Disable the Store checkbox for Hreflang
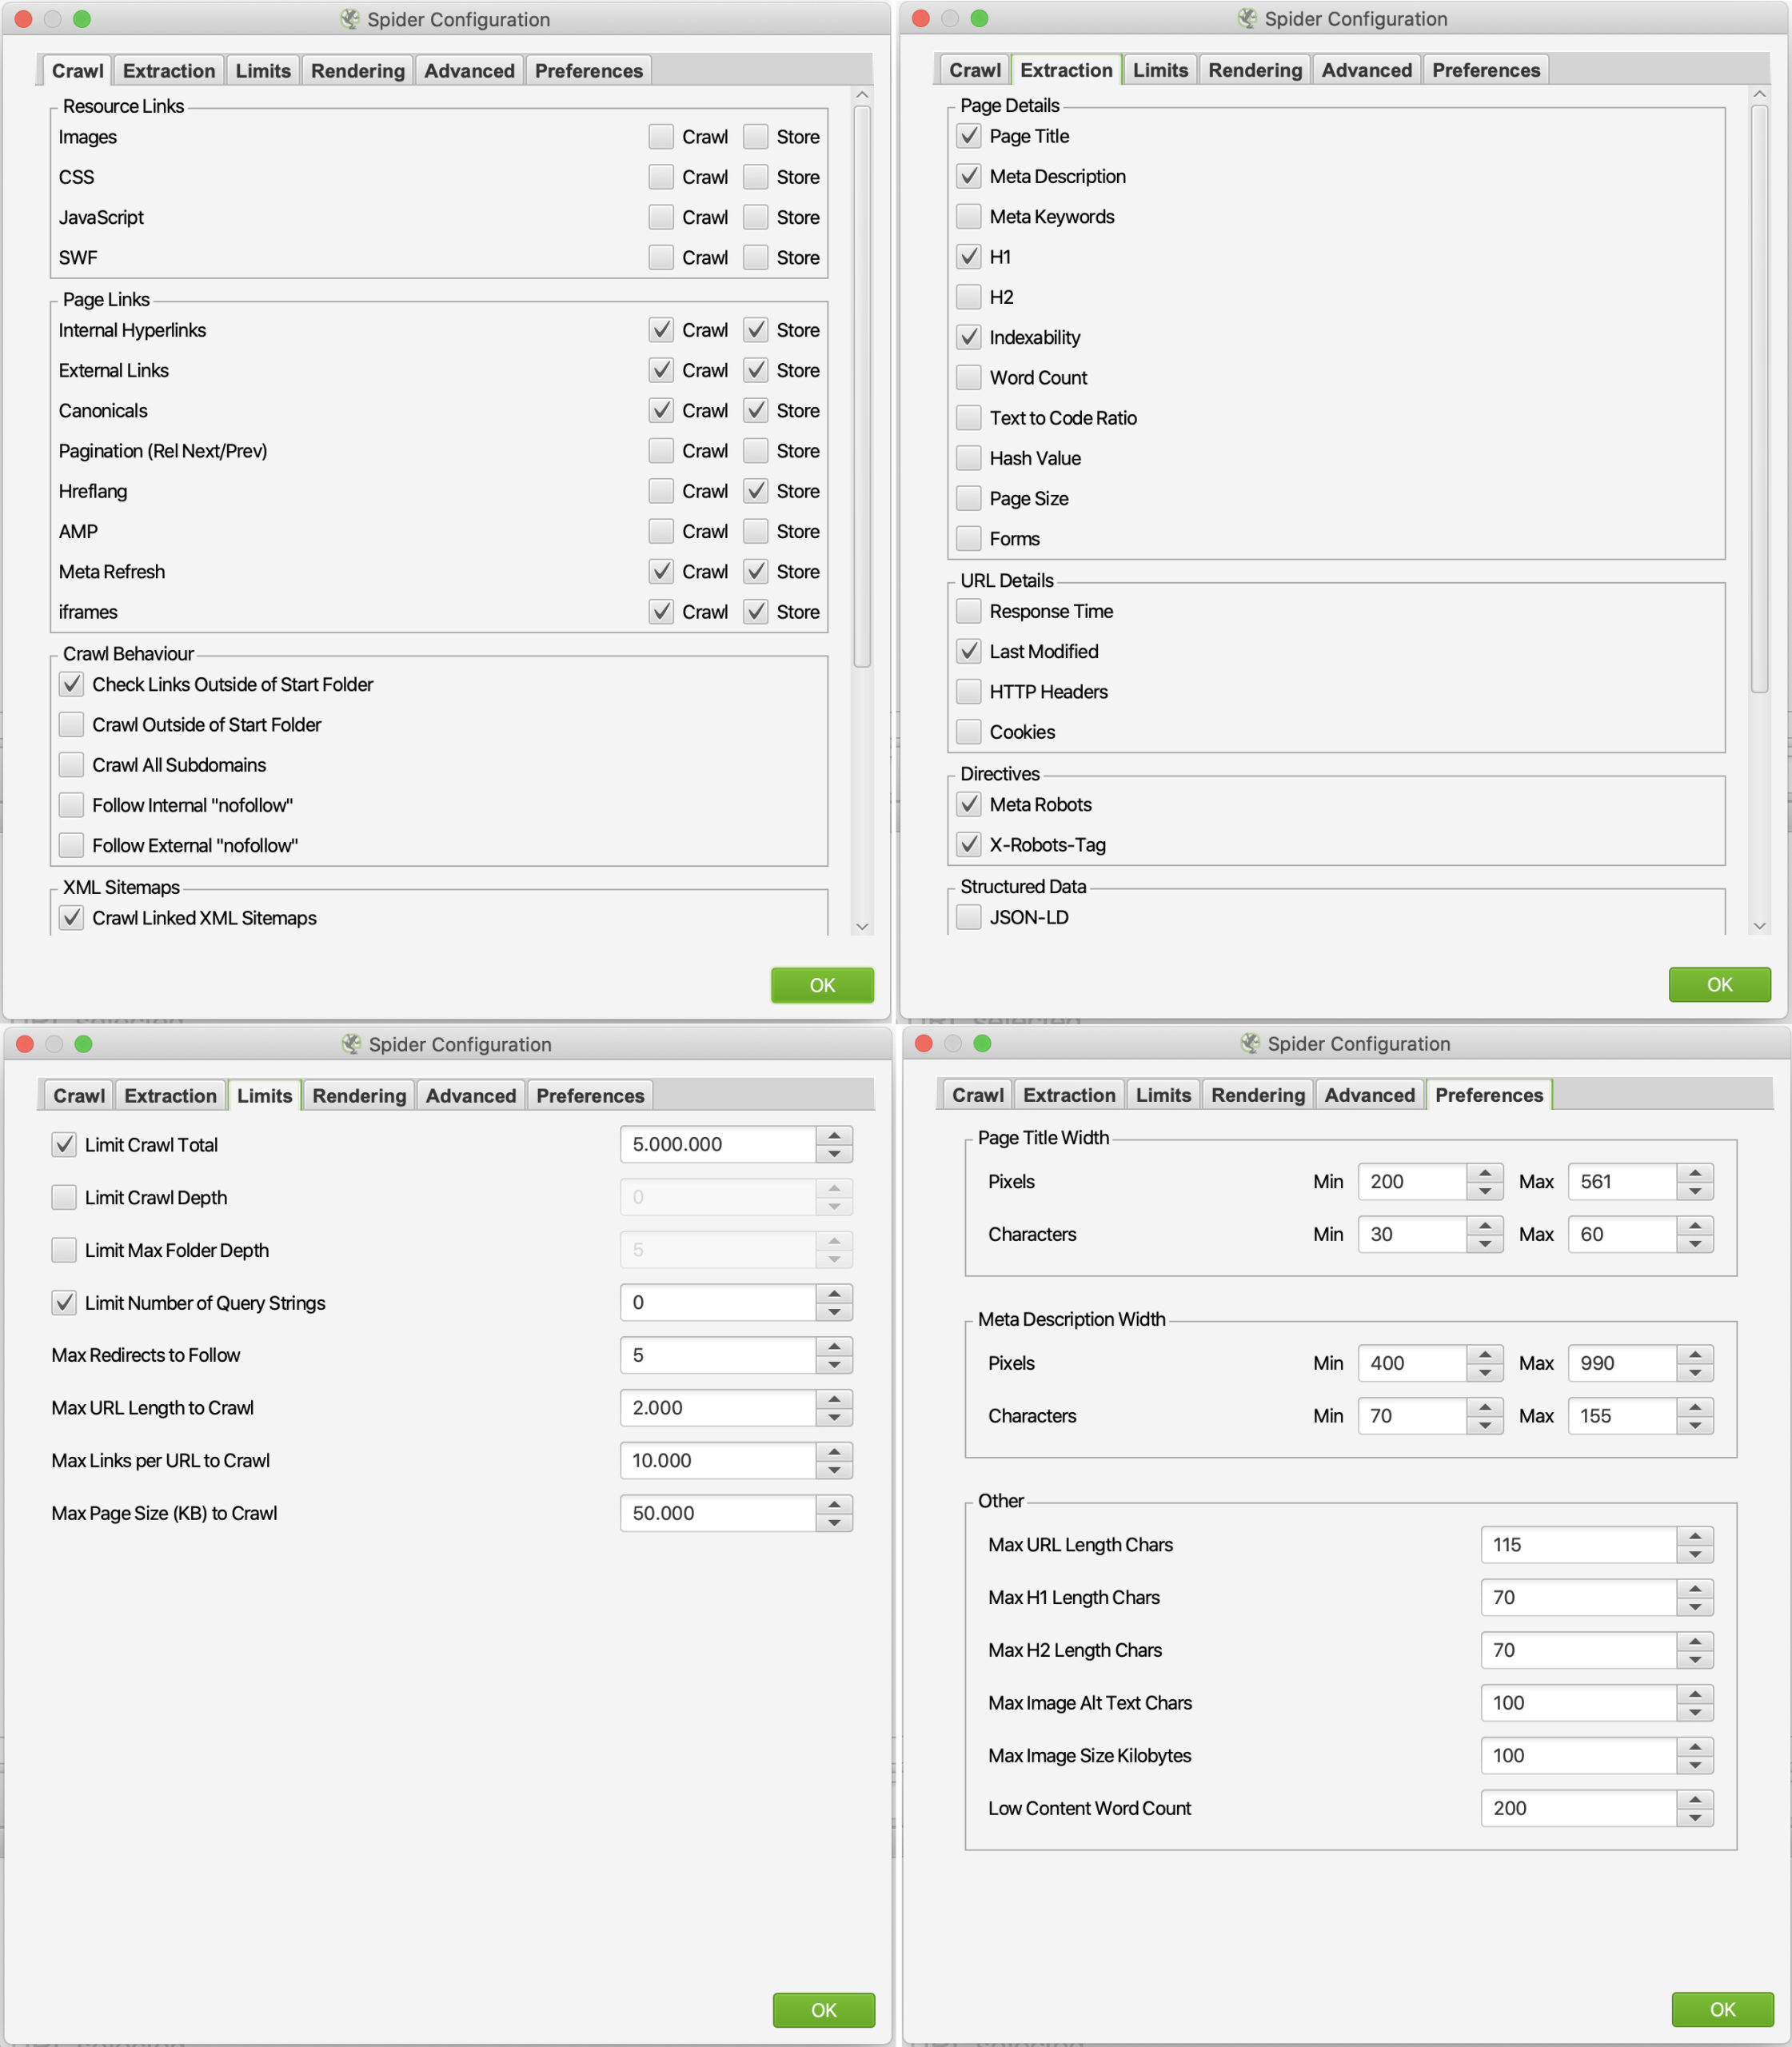 756,491
